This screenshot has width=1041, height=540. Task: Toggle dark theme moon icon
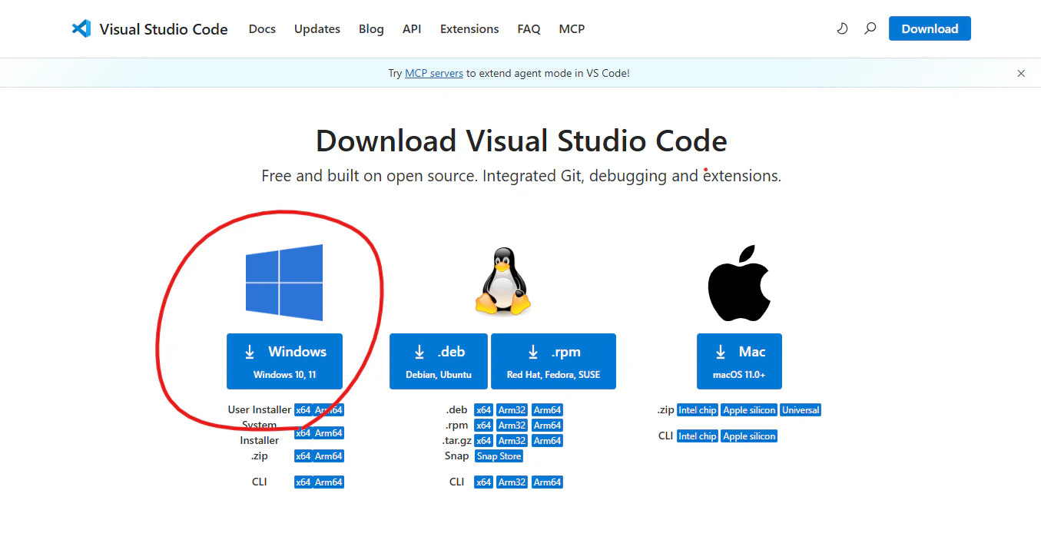point(842,28)
